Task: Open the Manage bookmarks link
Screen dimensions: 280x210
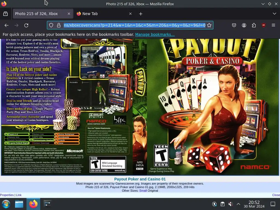Action: pyautogui.click(x=155, y=34)
